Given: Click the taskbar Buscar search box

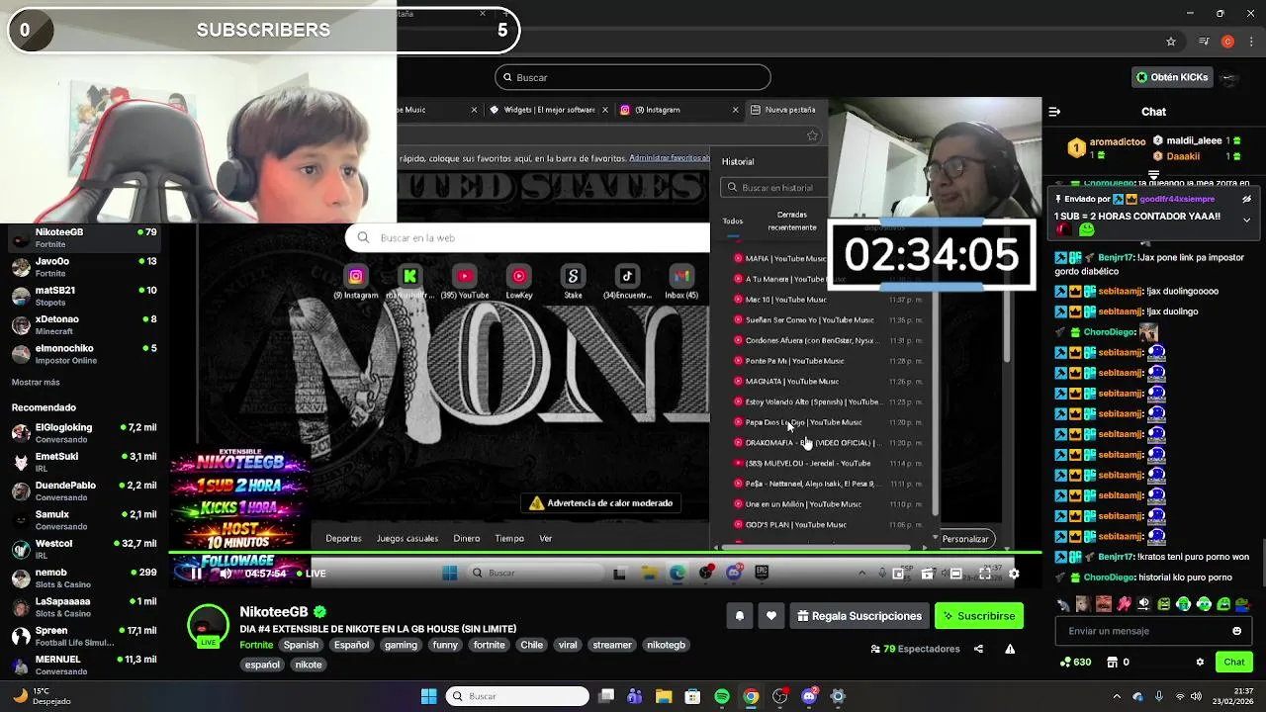Looking at the screenshot, I should [517, 696].
